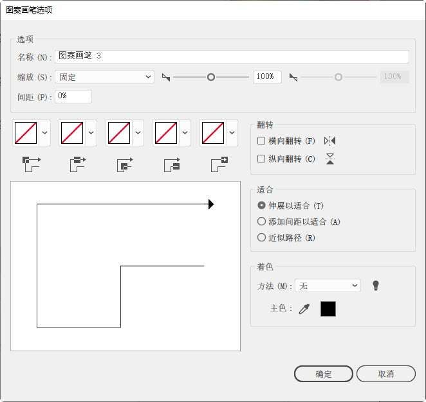Screen dimensions: 426x402
Task: Expand the third tile swatch dropdown arrow
Action: [x=138, y=132]
